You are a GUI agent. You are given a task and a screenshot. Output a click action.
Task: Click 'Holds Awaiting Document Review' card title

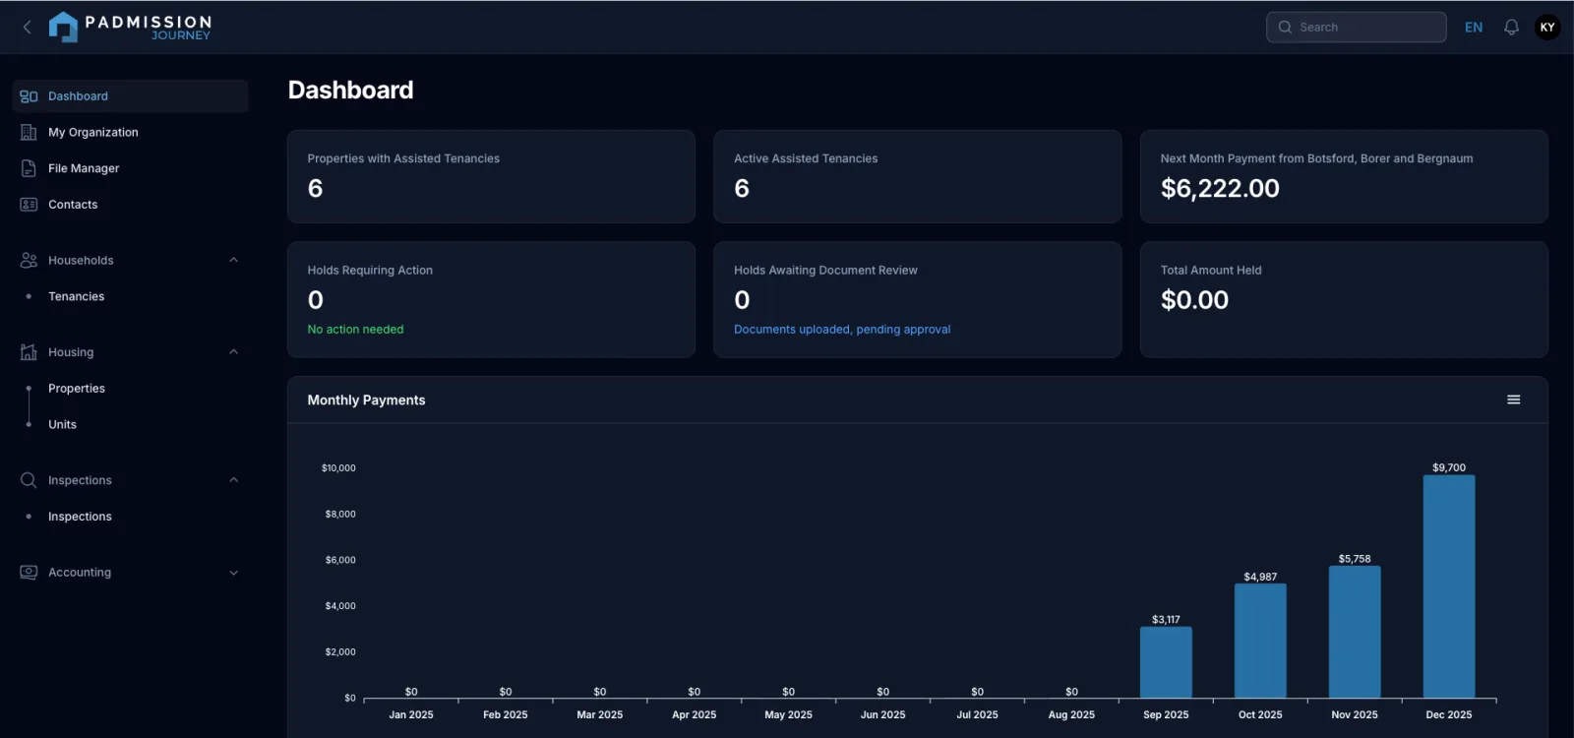pos(825,271)
